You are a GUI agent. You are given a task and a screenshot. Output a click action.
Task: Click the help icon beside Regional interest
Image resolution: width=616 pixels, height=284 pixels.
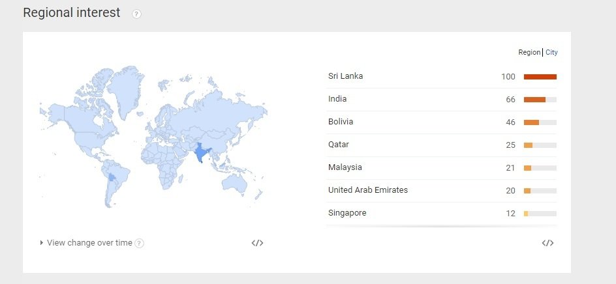point(136,14)
